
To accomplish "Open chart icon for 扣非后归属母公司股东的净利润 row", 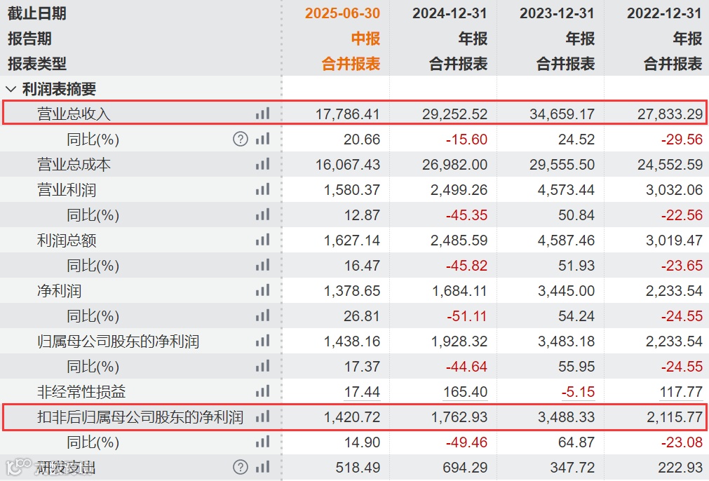I will [x=263, y=416].
